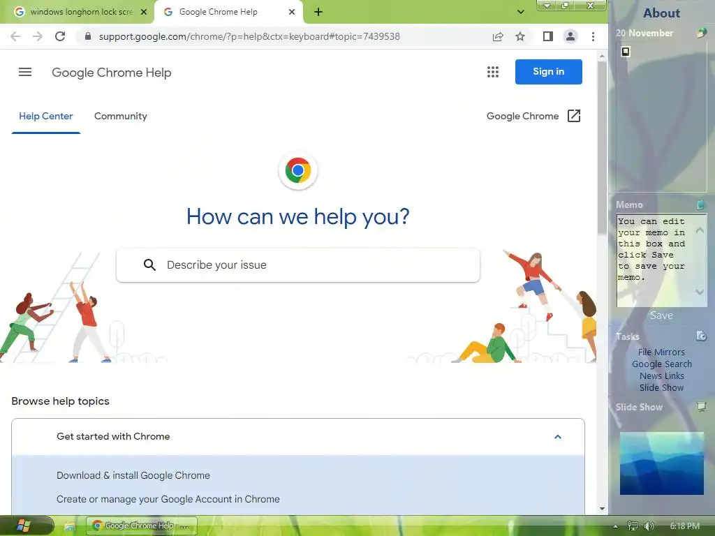Click the sidebar calendar icon beside 20 November

(701, 33)
